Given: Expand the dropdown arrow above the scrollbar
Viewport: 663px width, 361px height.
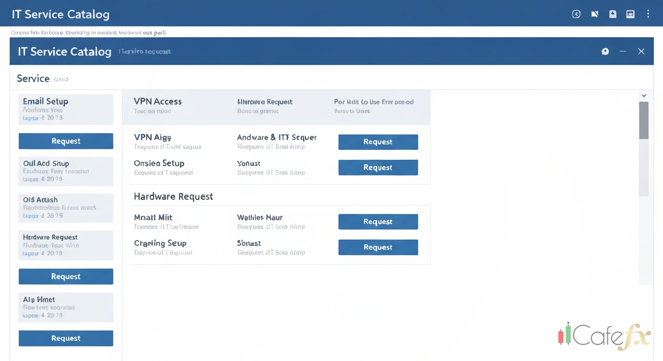Looking at the screenshot, I should (644, 95).
